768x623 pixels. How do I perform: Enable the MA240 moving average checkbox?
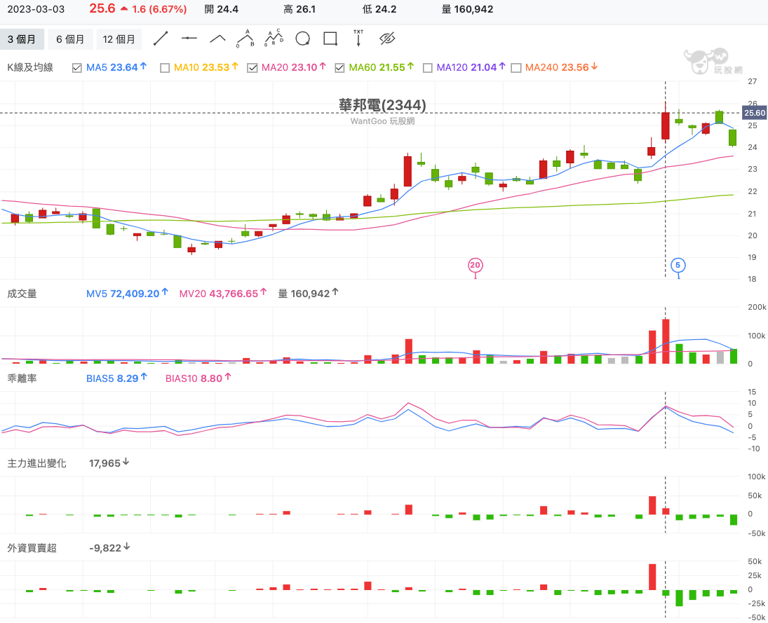click(516, 68)
